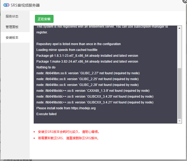This screenshot has width=187, height=161.
Task: Click 'Nothing to do' log line
Action: 46,67
